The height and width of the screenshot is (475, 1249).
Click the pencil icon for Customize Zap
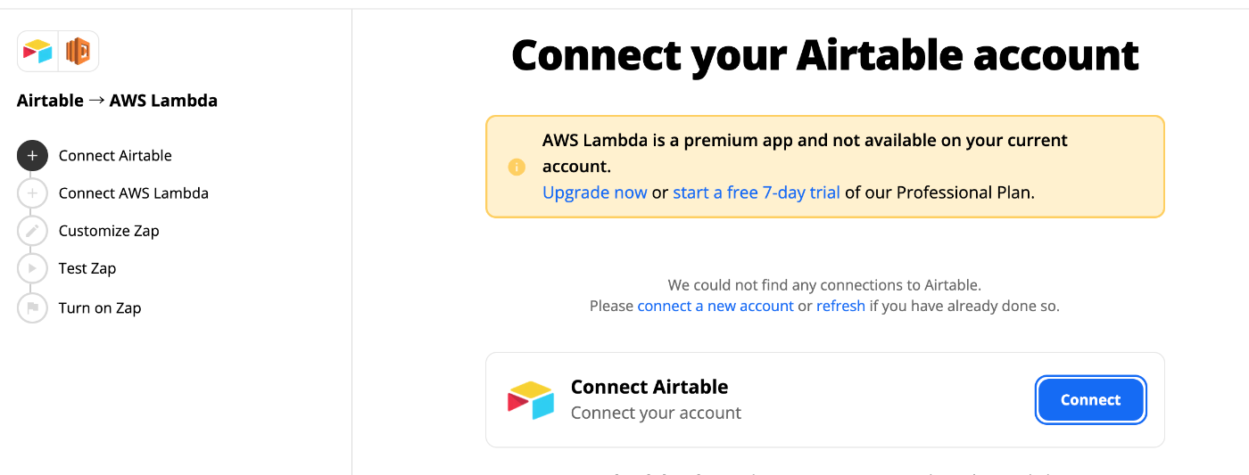[x=32, y=231]
